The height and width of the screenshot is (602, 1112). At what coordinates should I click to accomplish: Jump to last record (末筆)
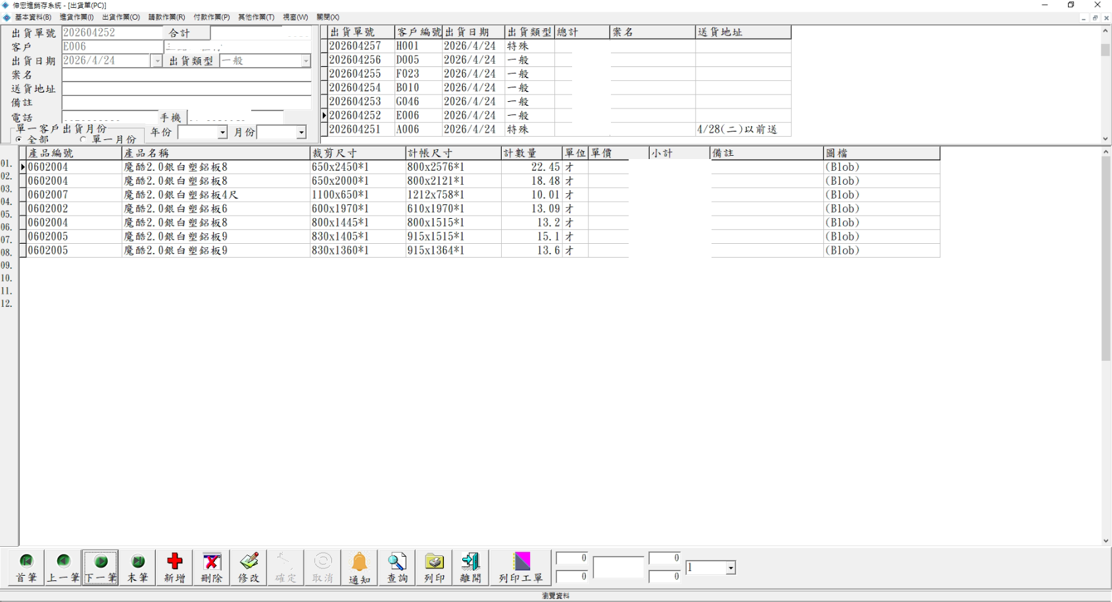[137, 567]
